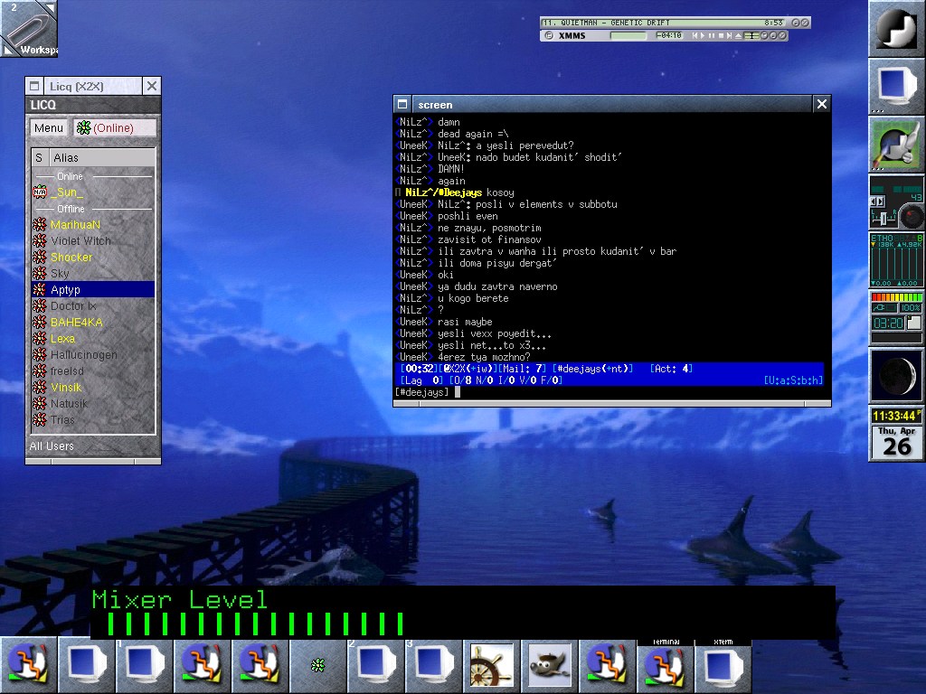Open files with XMMS eject button
Viewport: 926px width, 694px height.
738,35
